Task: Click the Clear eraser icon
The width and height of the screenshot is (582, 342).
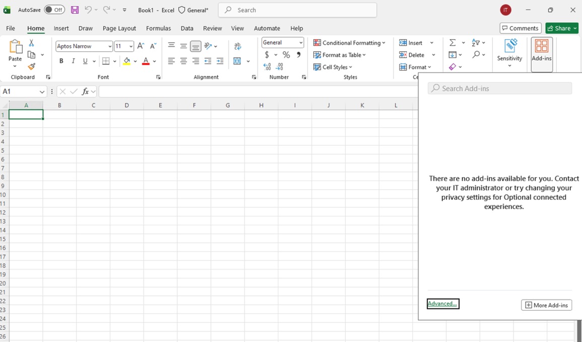Action: pos(453,67)
